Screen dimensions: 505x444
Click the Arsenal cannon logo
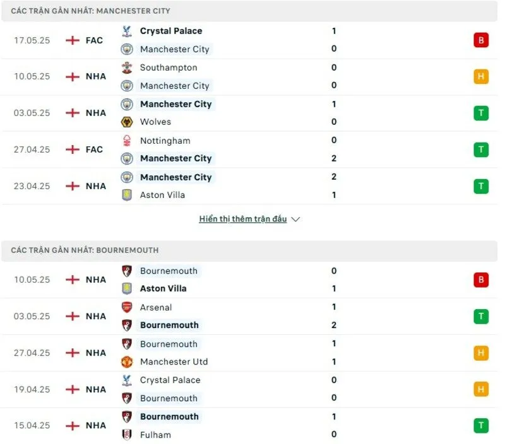(x=126, y=308)
